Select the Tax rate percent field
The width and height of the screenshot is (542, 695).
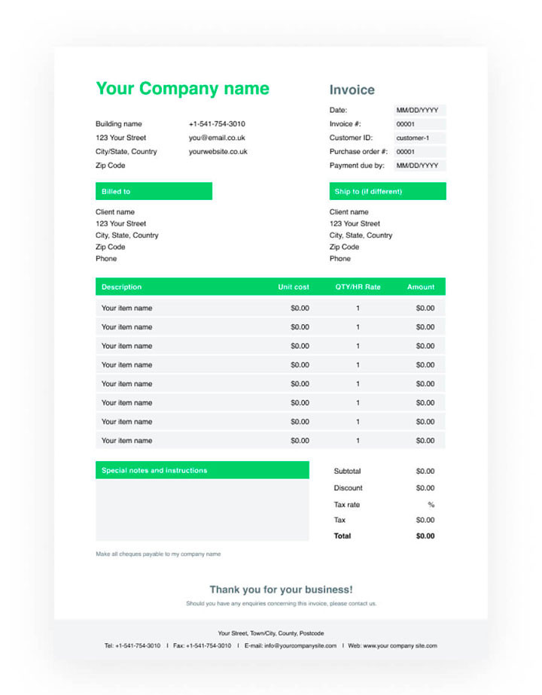(431, 505)
